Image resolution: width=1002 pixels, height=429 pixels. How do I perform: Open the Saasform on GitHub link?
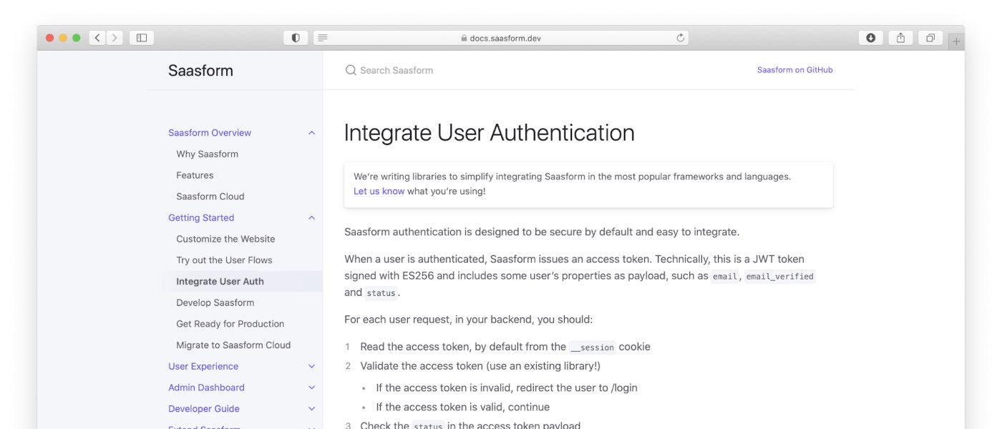[794, 70]
